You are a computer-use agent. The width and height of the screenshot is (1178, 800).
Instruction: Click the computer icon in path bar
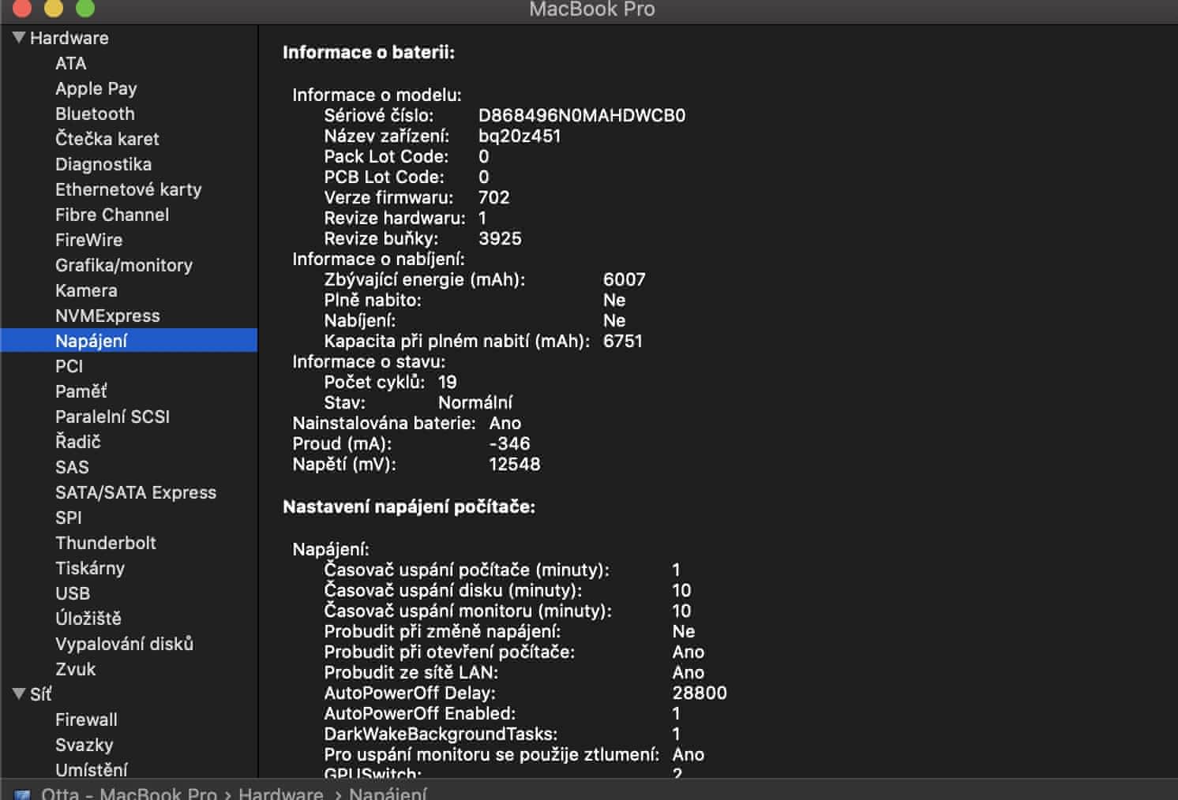tap(22, 794)
